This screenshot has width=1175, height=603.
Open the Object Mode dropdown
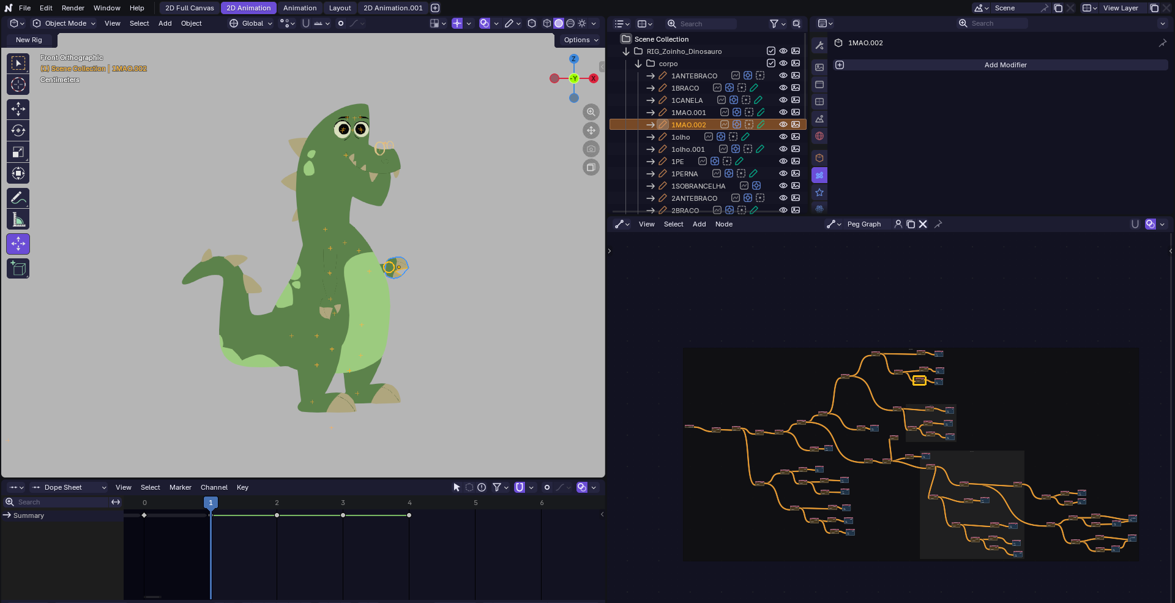tap(64, 23)
